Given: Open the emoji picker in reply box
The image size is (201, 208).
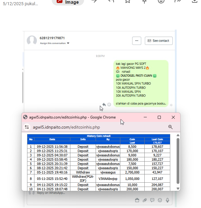Looking at the screenshot, I should coord(160,200).
